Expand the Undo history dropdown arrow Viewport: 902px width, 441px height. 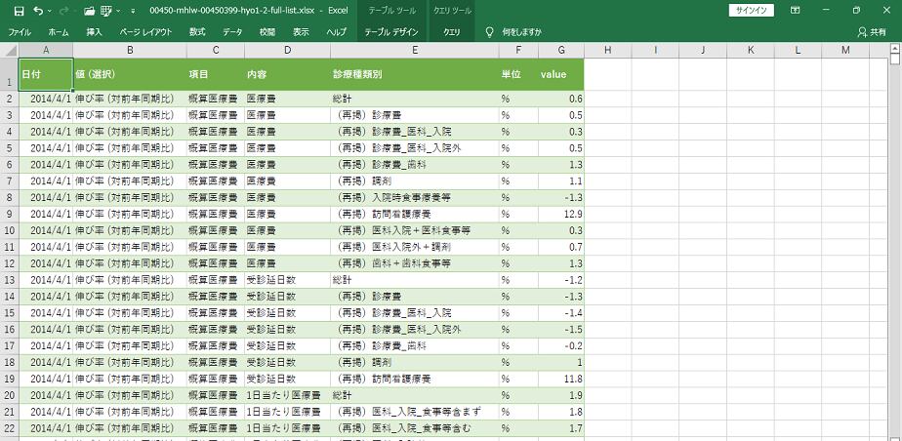coord(49,10)
